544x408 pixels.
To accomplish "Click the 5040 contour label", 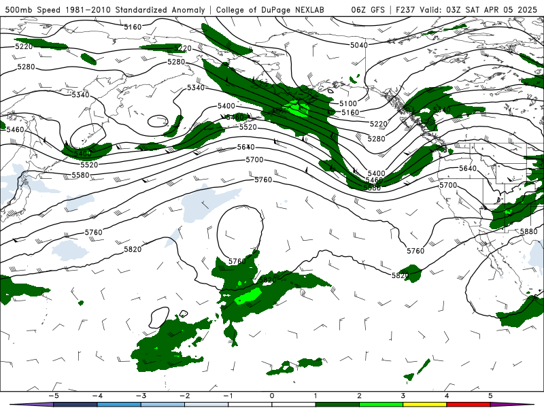I will pyautogui.click(x=359, y=45).
